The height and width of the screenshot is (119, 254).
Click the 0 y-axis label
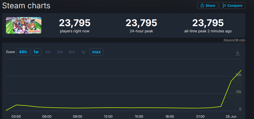(240, 109)
